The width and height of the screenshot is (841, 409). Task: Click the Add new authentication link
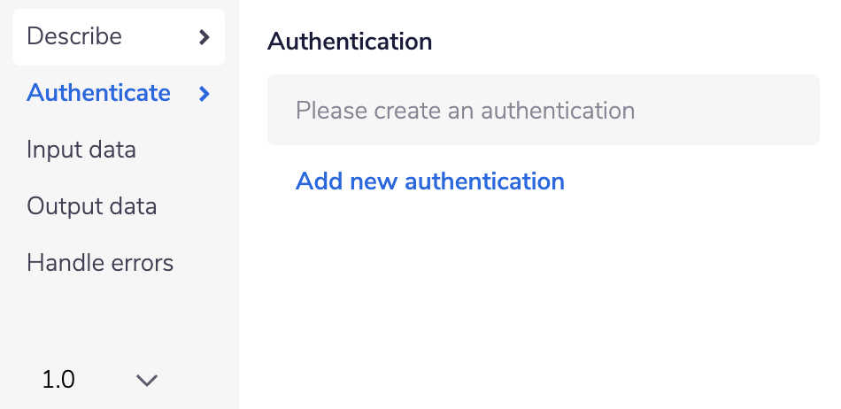[x=430, y=181]
